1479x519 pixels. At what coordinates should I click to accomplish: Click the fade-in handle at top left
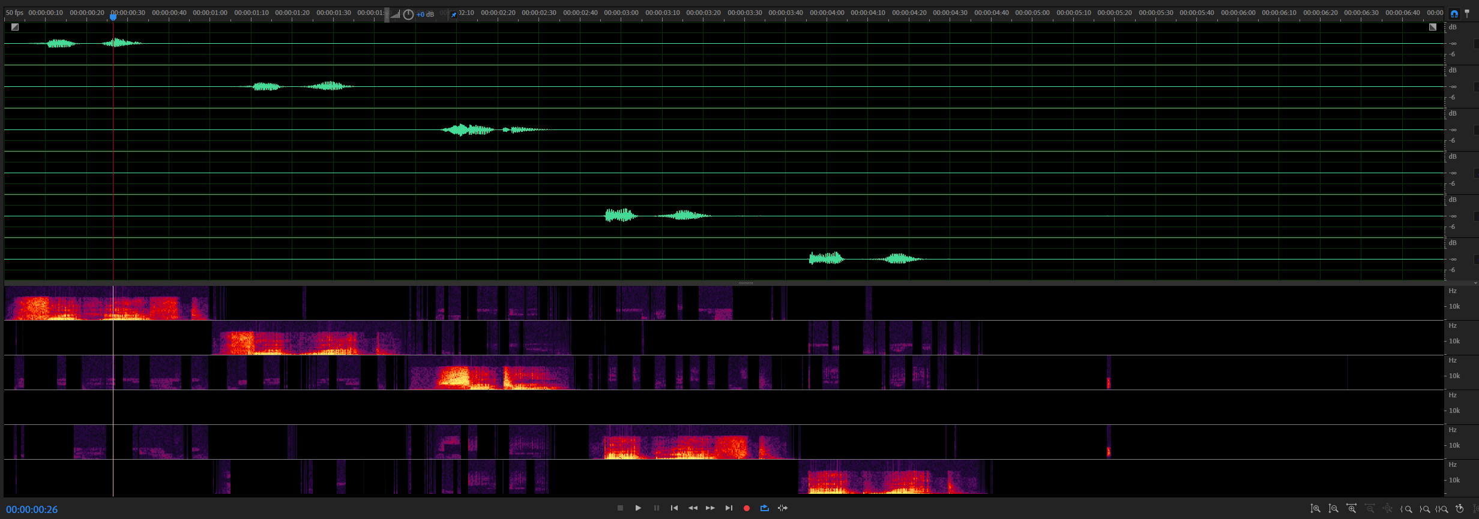[15, 27]
